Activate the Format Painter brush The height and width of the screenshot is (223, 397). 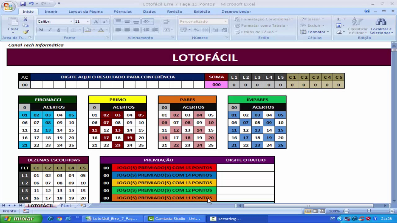pyautogui.click(x=25, y=32)
